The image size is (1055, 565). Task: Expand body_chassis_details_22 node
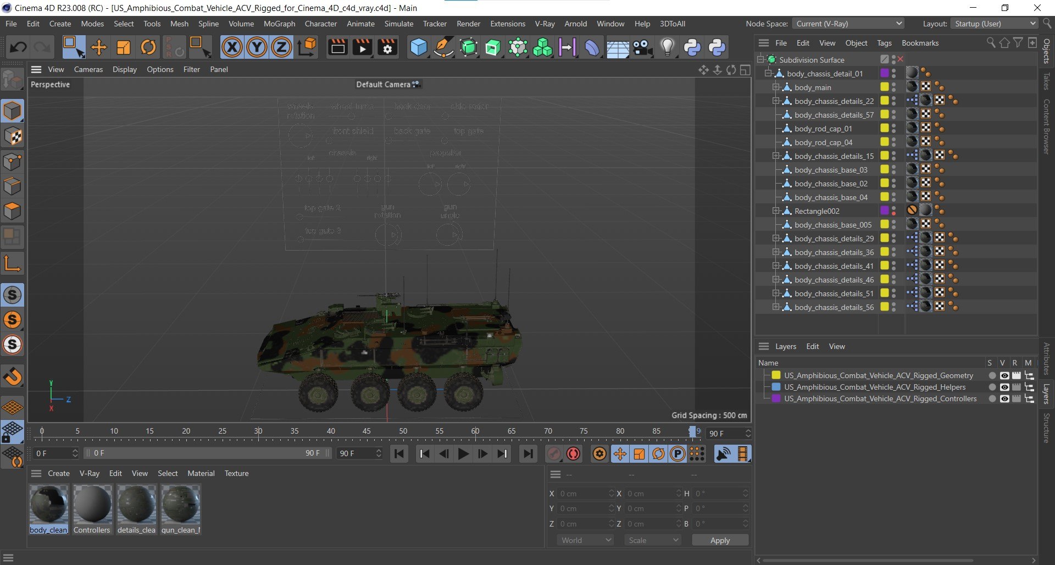coord(776,101)
